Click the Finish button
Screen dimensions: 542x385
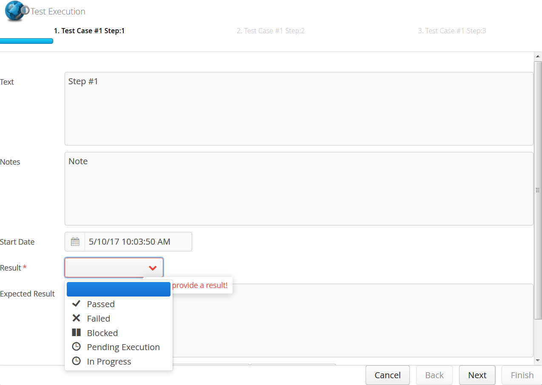click(522, 375)
